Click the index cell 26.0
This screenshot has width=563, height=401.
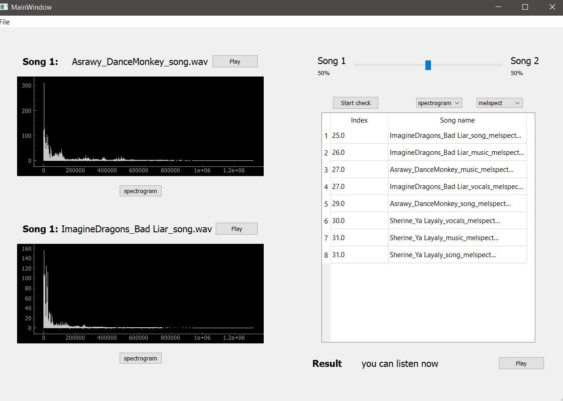(359, 153)
